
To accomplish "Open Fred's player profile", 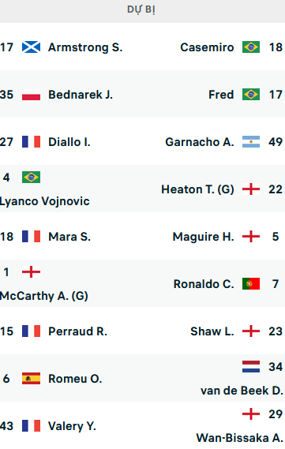I will coord(221,95).
